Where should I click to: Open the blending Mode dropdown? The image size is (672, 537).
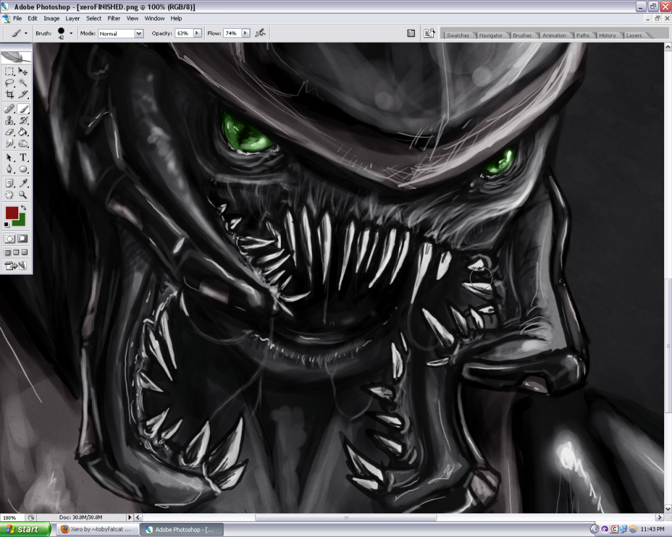coord(121,33)
